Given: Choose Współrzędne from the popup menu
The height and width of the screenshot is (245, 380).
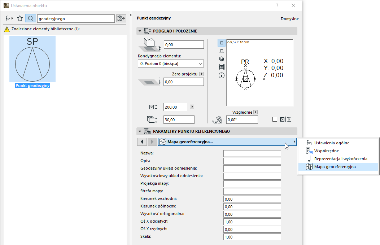Looking at the screenshot, I should coord(338,151).
